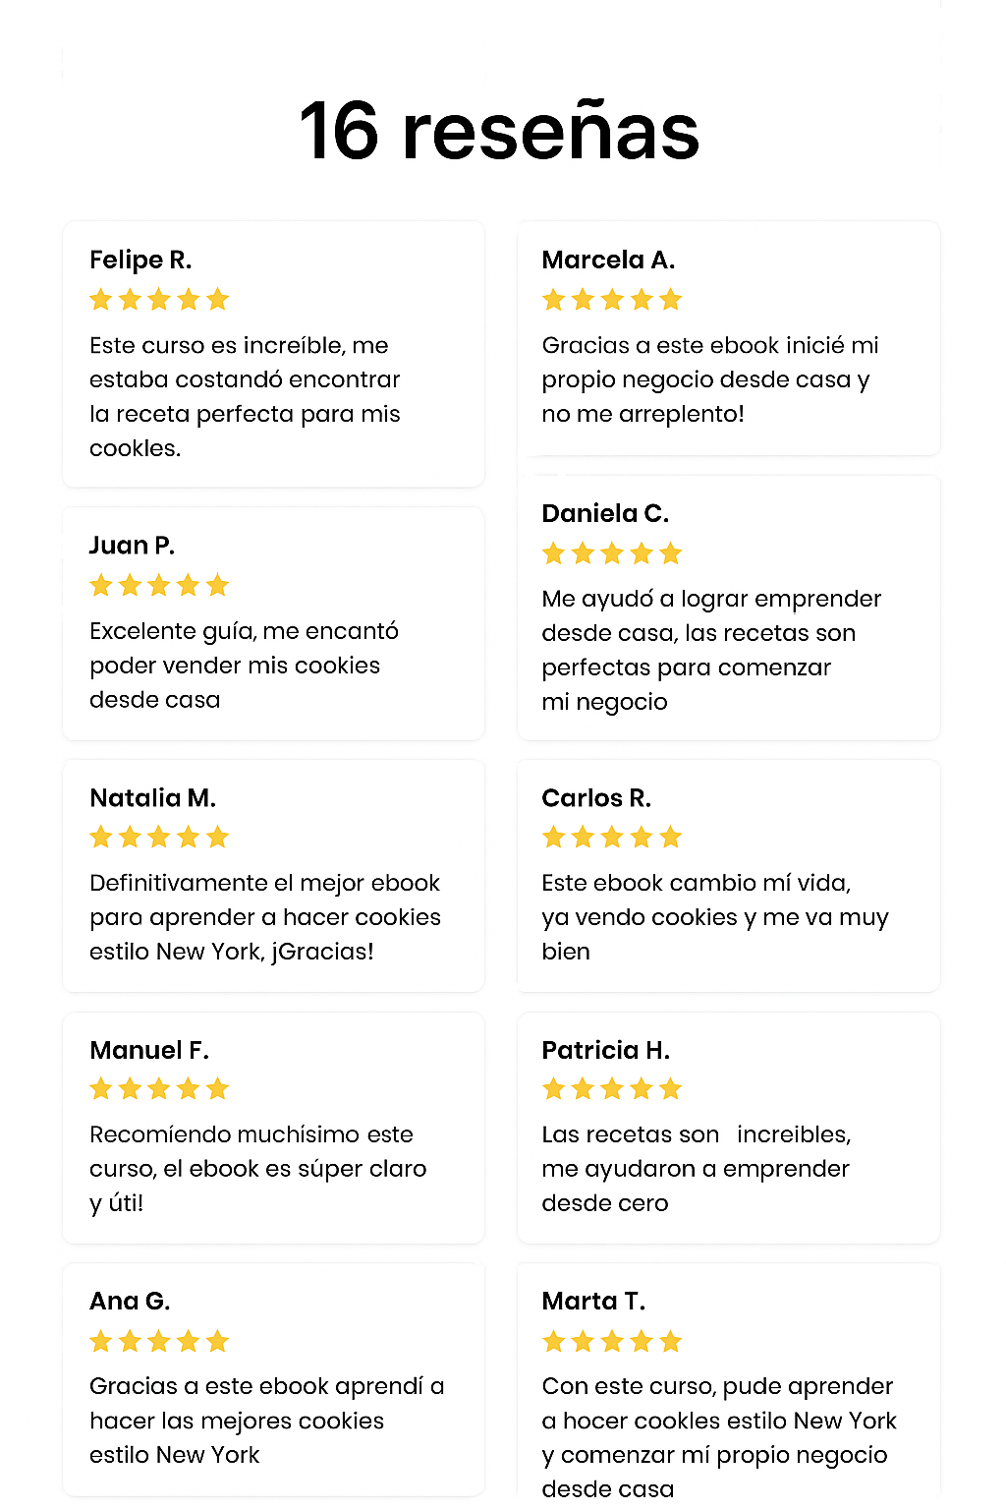This screenshot has width=1006, height=1510.
Task: Click the first star in Felipe R.'s review
Action: tap(101, 300)
